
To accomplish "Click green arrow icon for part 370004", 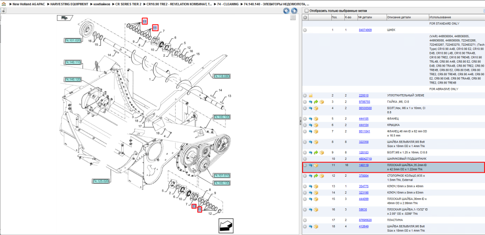I will click(x=316, y=176).
